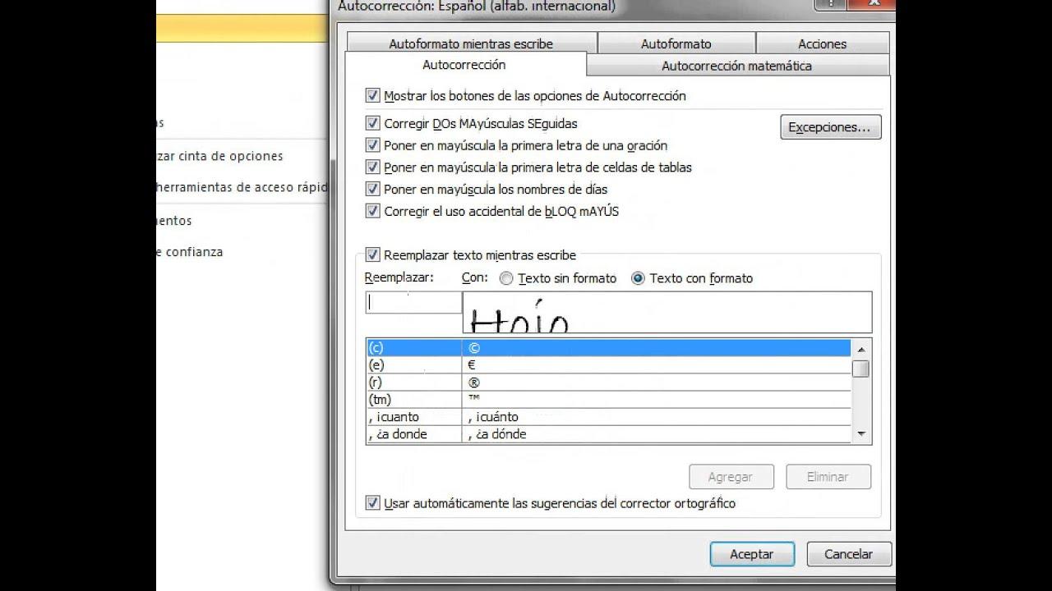Click the Agregar button
1052x591 pixels.
pyautogui.click(x=731, y=477)
